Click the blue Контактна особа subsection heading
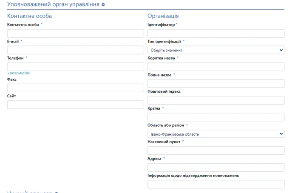This screenshot has height=193, width=289. click(x=29, y=16)
